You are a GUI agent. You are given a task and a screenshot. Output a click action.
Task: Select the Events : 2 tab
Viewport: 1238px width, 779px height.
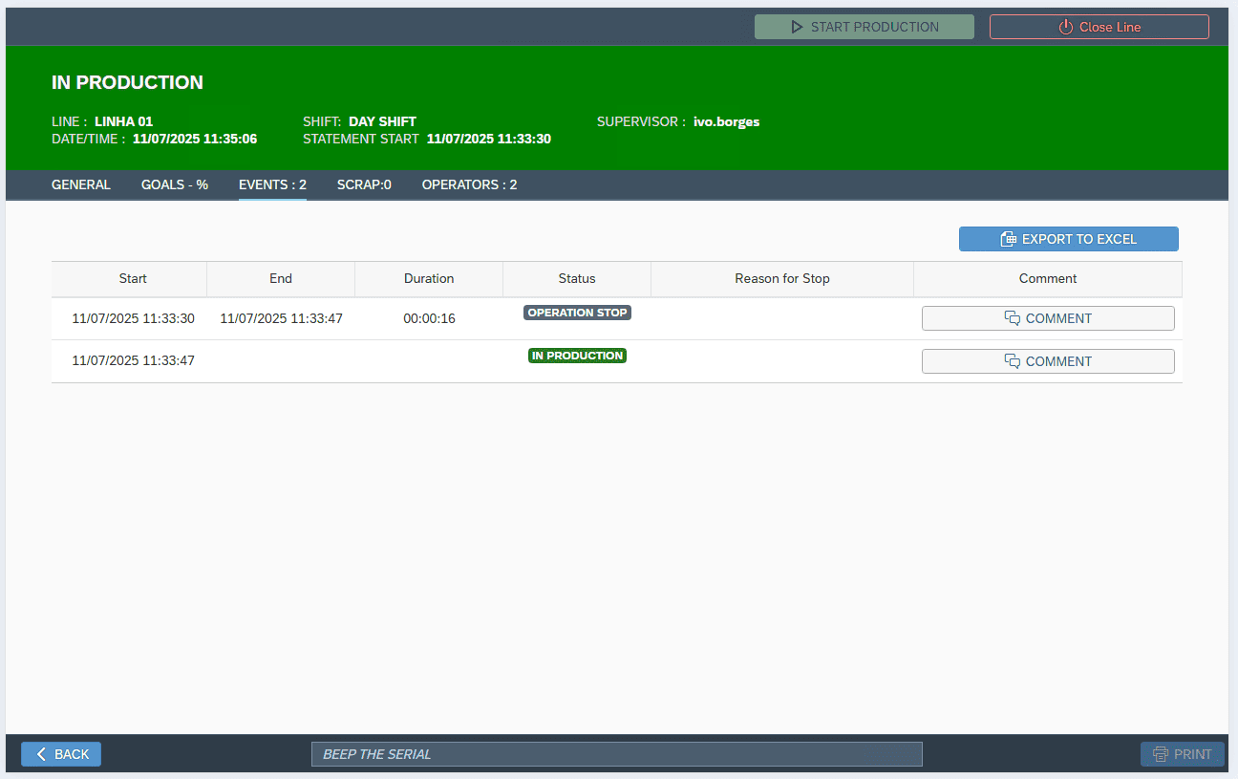[x=272, y=184]
